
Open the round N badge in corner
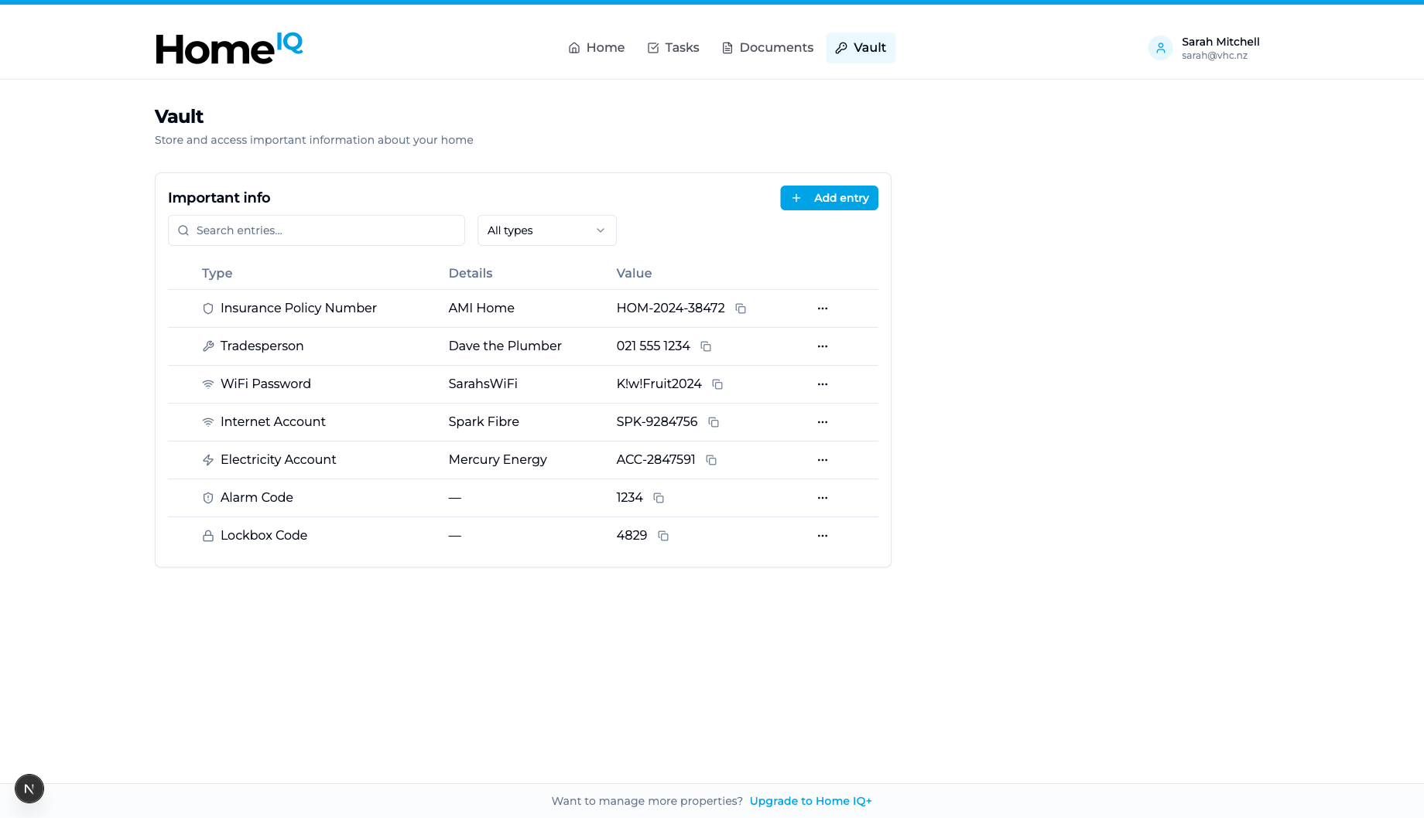tap(29, 789)
